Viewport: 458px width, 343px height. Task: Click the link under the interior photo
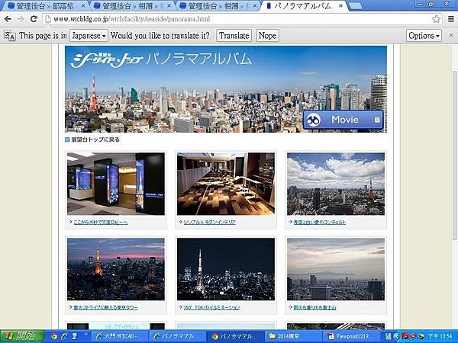[x=209, y=223]
